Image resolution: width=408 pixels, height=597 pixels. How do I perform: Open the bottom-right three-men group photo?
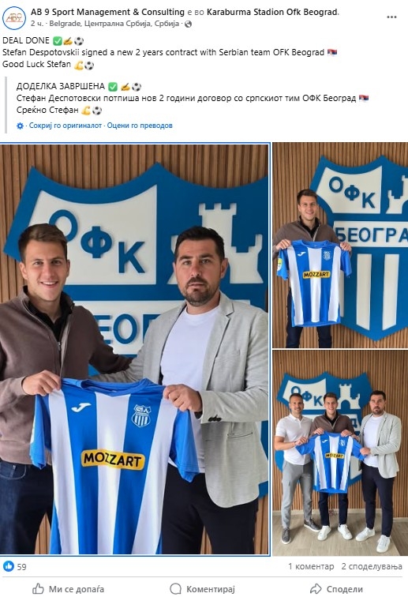340,452
